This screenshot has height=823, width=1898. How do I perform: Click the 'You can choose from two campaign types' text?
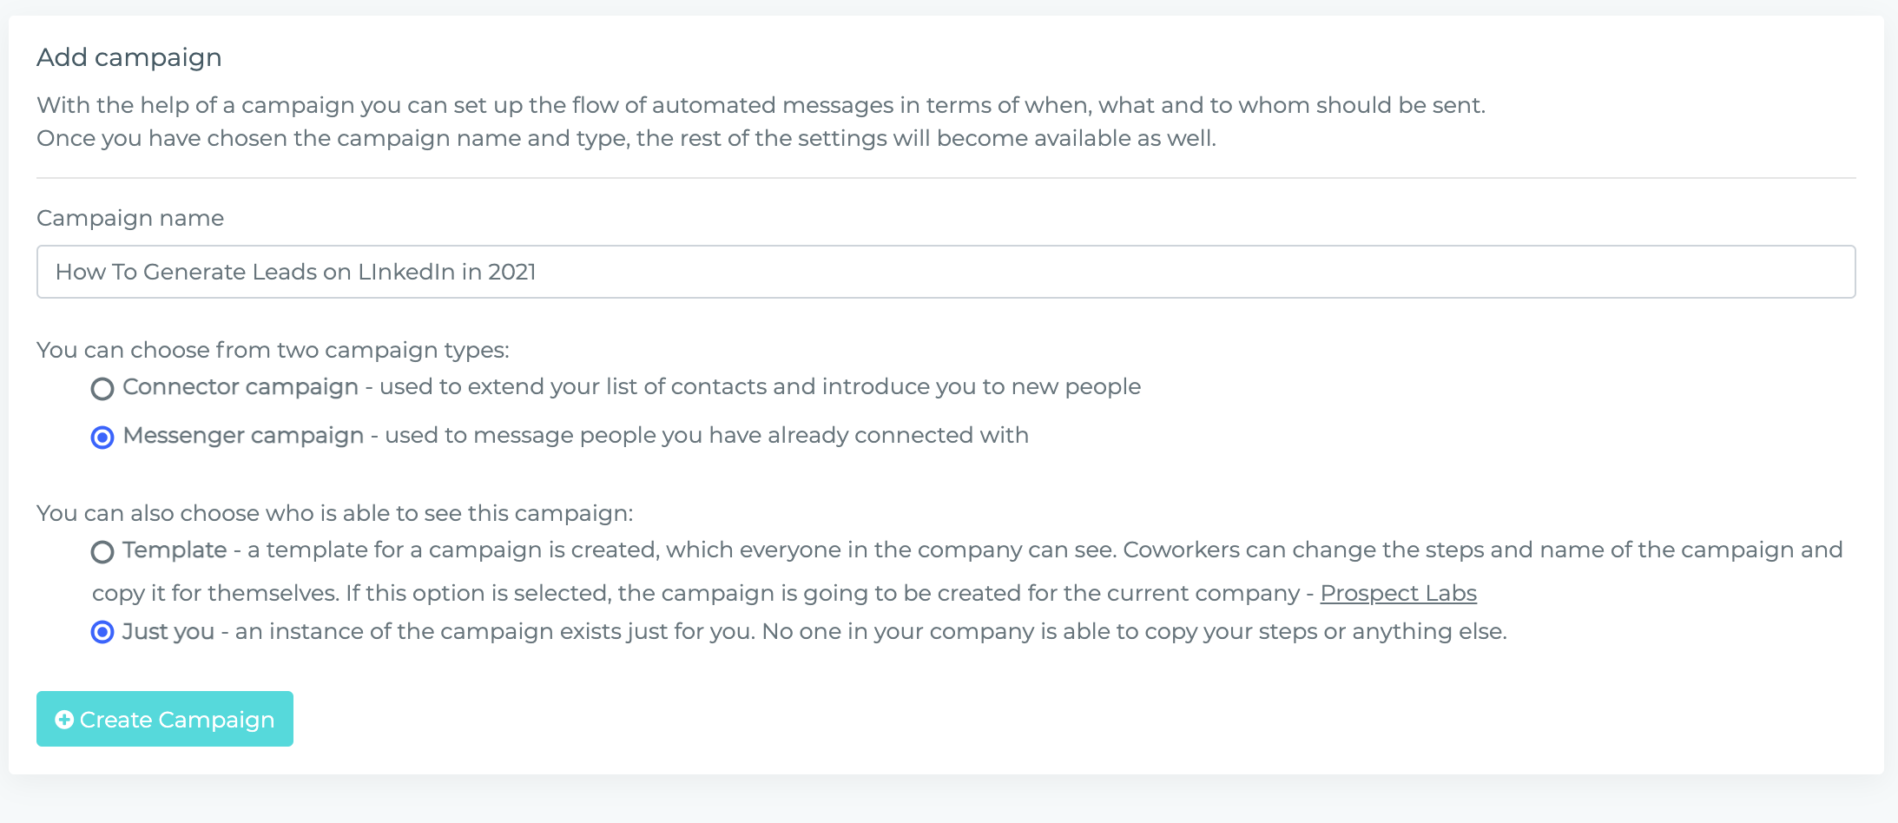tap(273, 350)
